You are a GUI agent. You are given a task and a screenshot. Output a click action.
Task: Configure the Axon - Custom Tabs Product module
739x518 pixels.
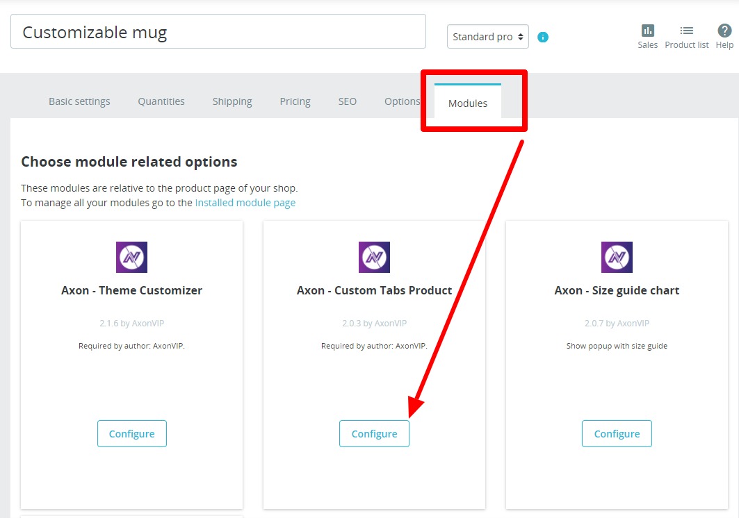pyautogui.click(x=373, y=433)
